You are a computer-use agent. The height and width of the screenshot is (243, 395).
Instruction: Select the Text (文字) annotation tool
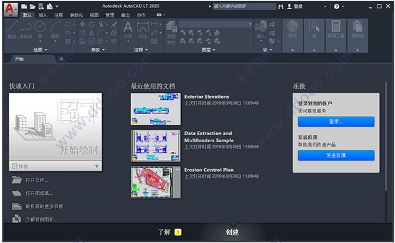pos(128,30)
